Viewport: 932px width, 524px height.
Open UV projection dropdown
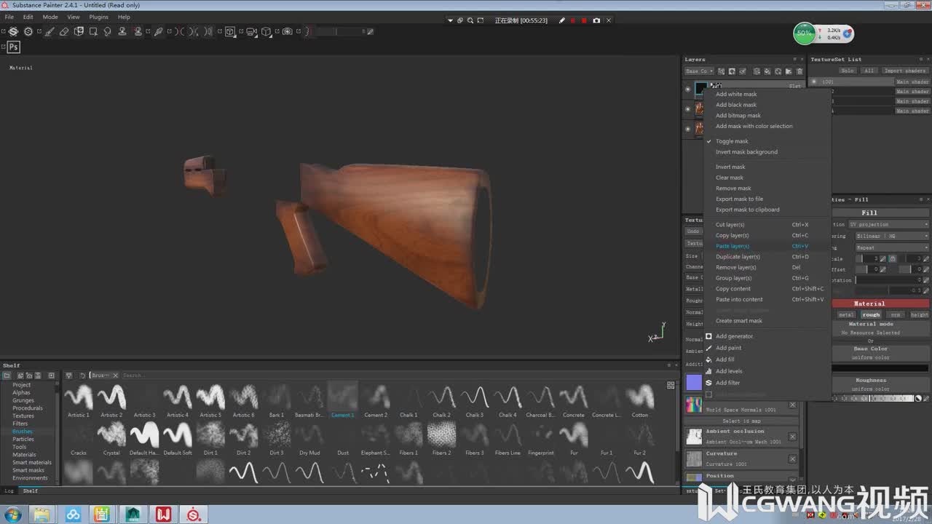[888, 224]
